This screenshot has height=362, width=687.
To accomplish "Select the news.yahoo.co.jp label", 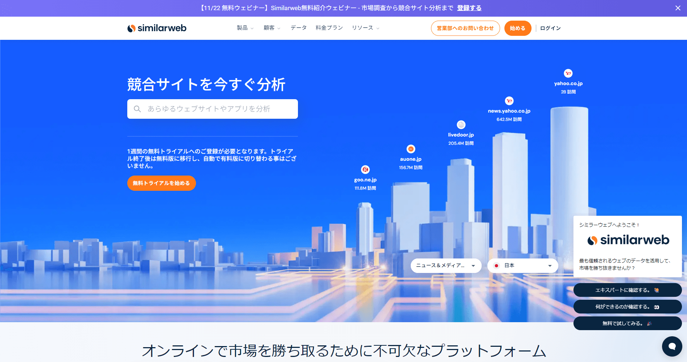I will pyautogui.click(x=509, y=111).
